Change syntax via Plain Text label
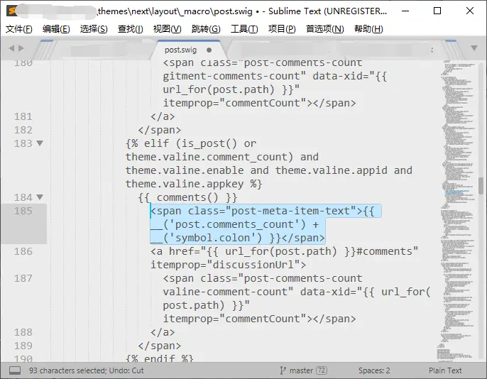Image resolution: width=487 pixels, height=379 pixels. [445, 370]
